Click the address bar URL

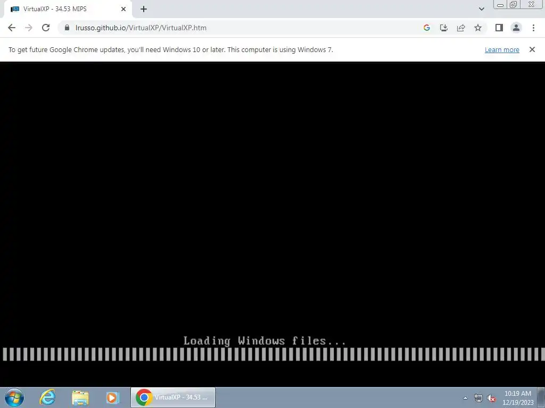(141, 28)
